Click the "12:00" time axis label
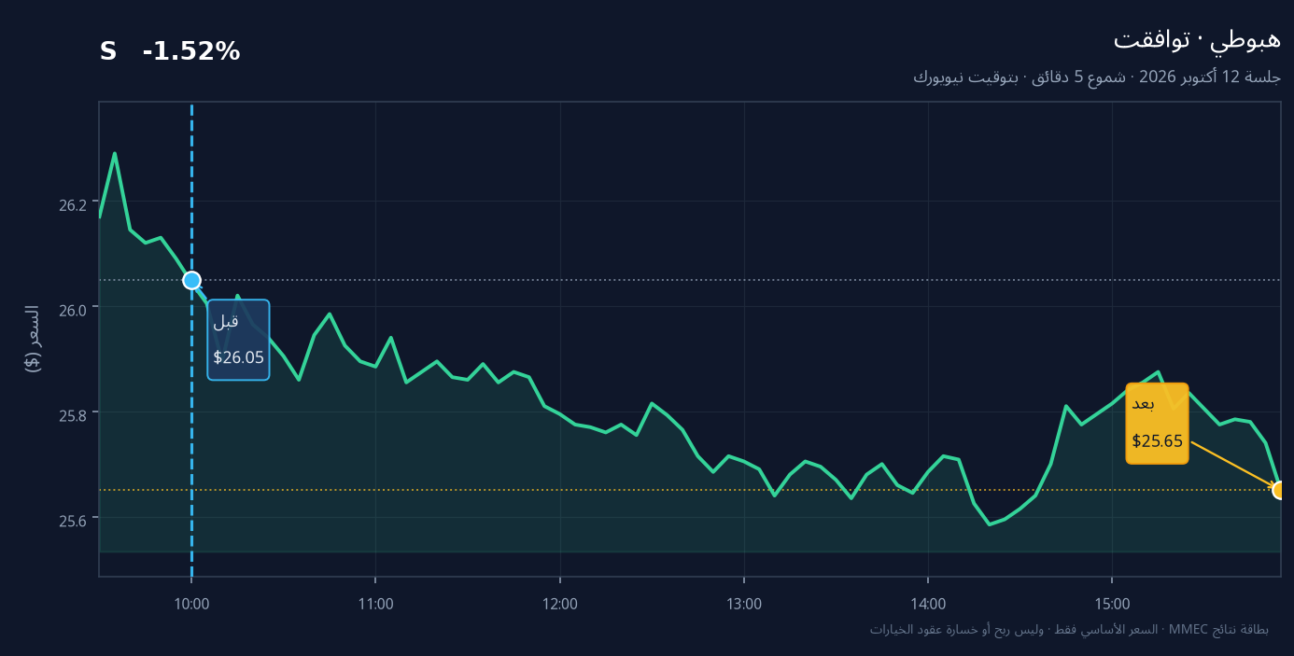Screen dimensions: 1294x656 click(x=559, y=604)
